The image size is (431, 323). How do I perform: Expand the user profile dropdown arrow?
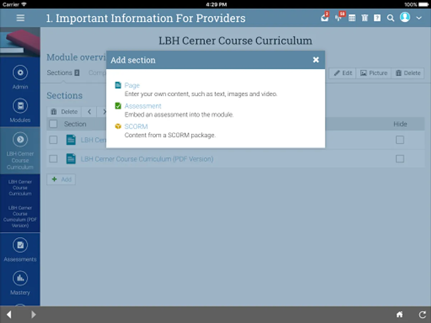419,18
